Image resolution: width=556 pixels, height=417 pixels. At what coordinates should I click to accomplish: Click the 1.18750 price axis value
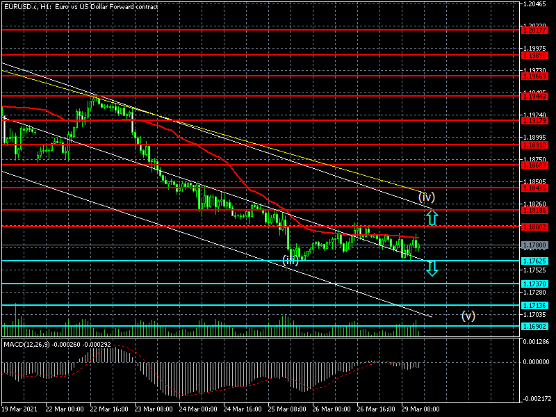pos(534,160)
